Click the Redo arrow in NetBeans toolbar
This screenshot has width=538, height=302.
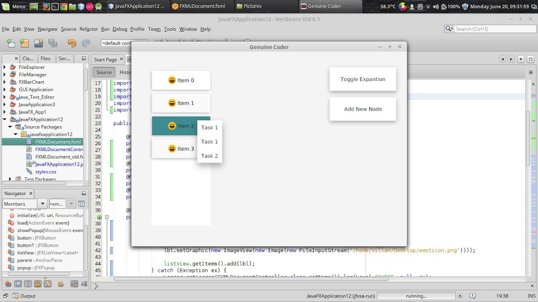(x=86, y=43)
